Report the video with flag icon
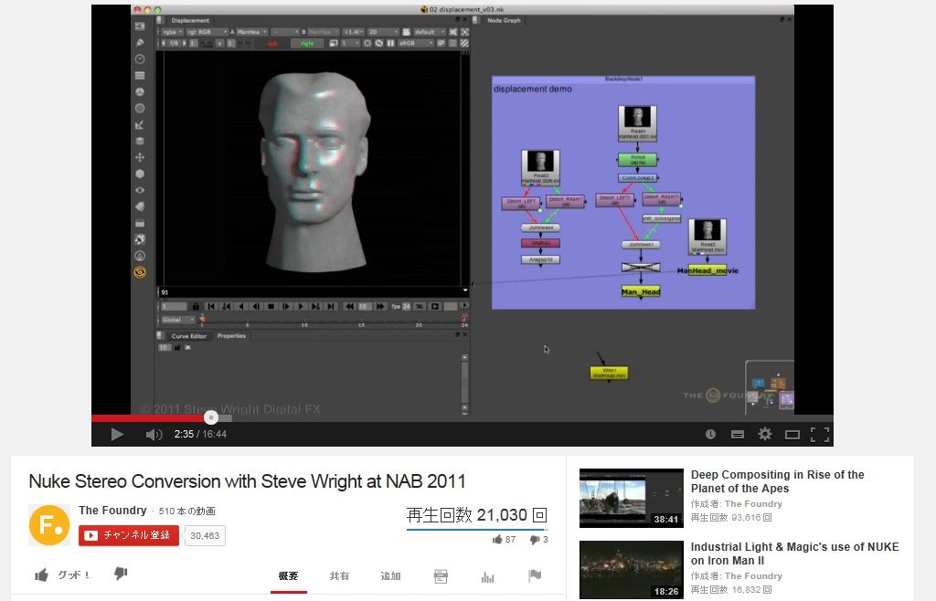 pyautogui.click(x=535, y=576)
